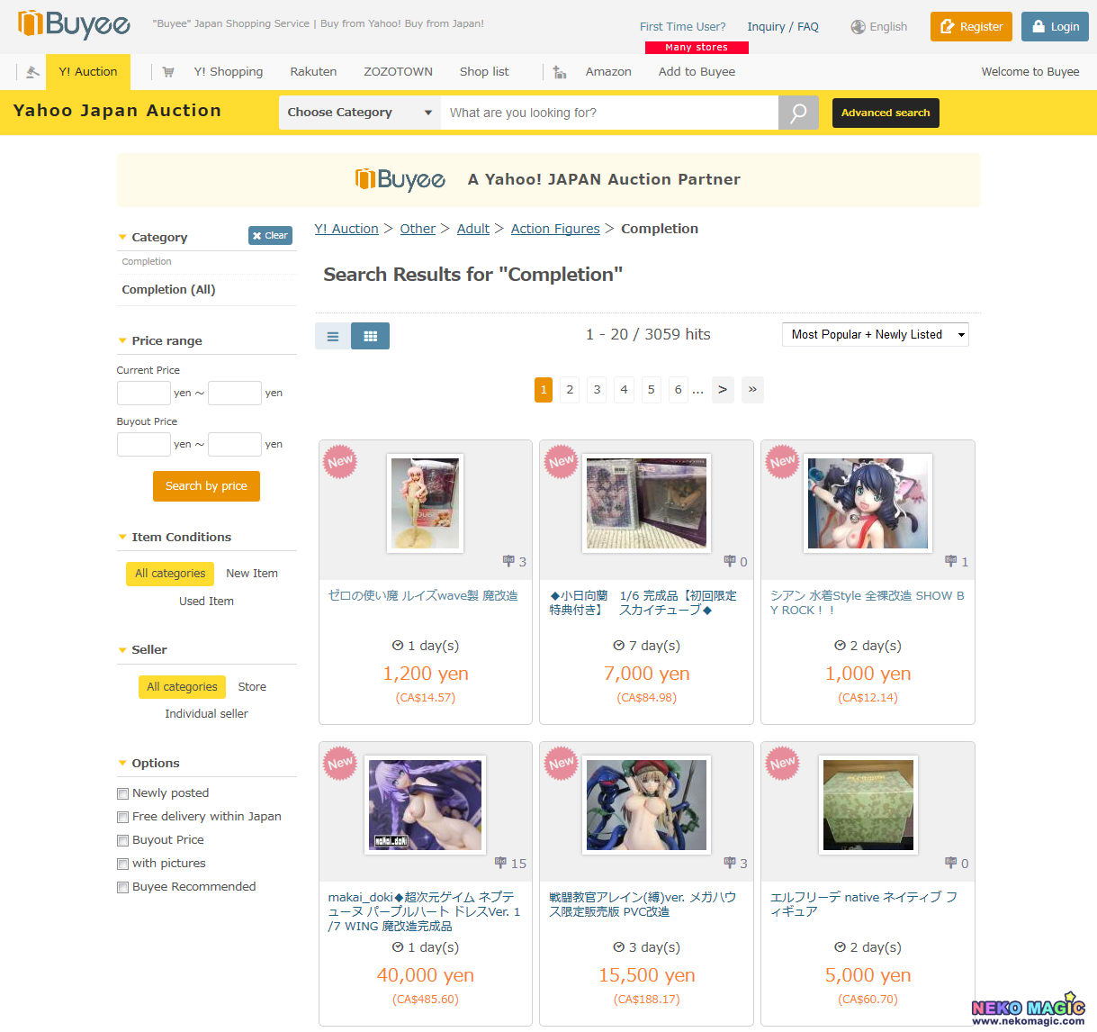Screen dimensions: 1097x1032
Task: Clear the category filter
Action: point(270,236)
